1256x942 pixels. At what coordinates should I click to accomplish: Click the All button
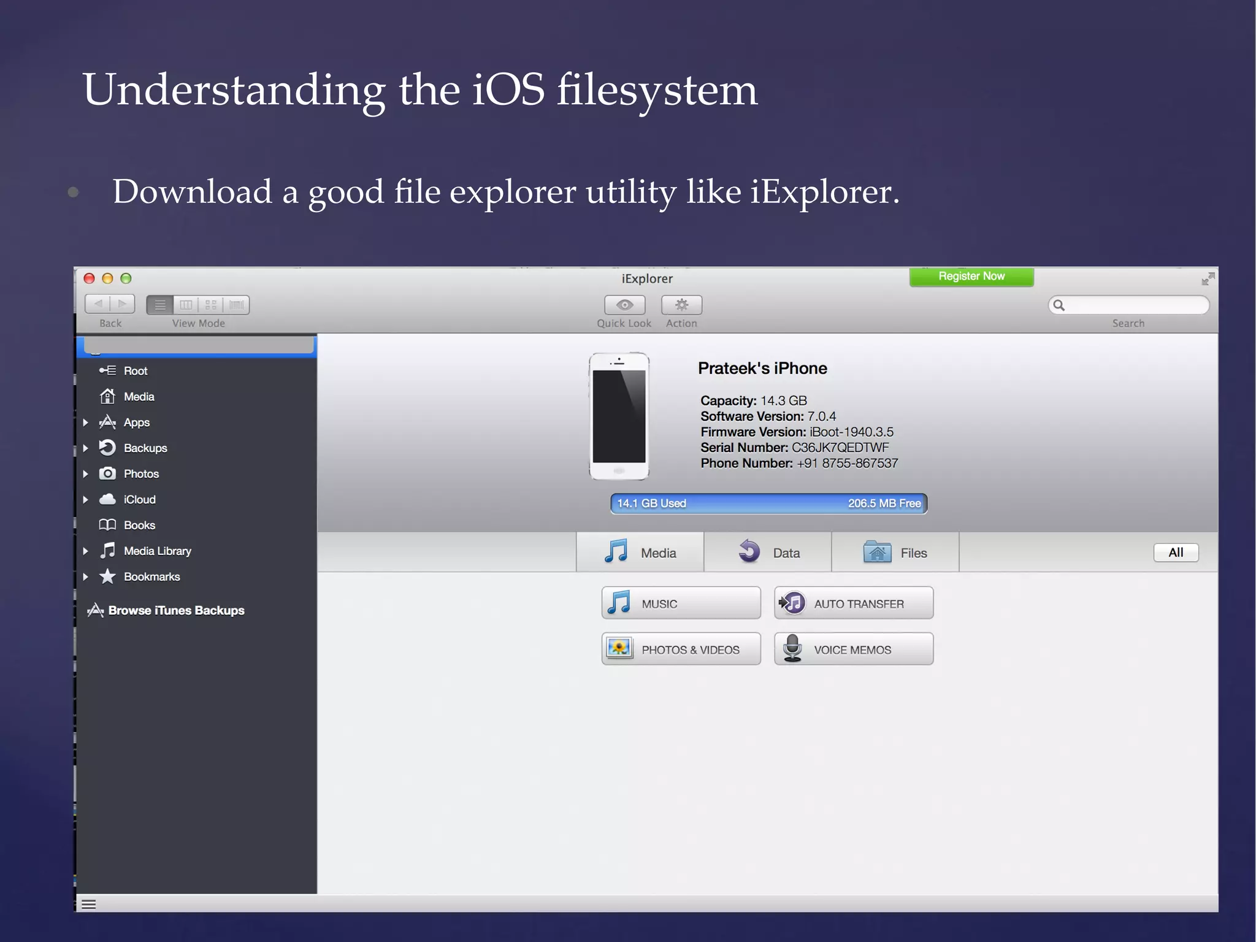tap(1176, 553)
